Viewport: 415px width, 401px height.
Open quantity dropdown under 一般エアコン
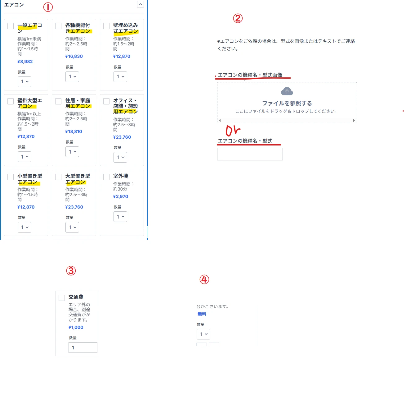pos(25,81)
